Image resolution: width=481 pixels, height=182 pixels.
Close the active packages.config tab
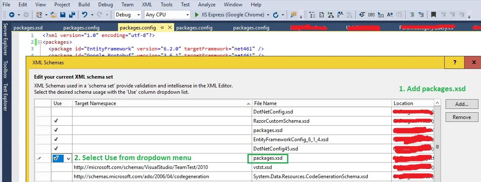[x=169, y=27]
